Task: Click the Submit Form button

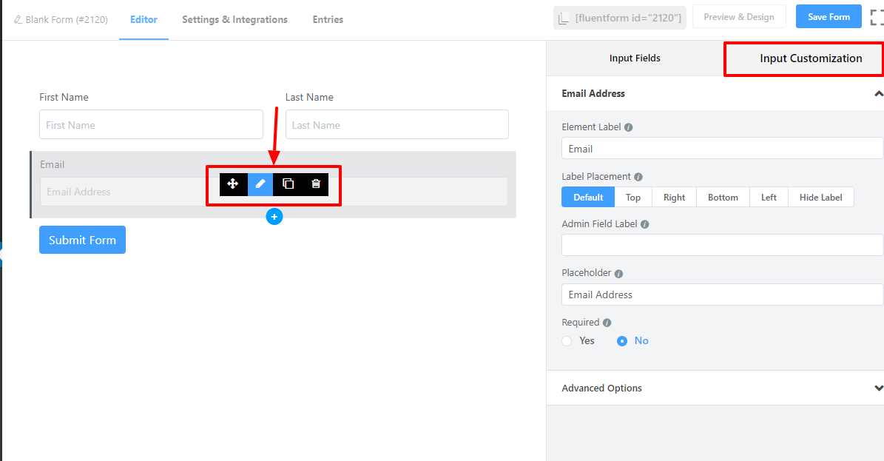Action: point(82,240)
